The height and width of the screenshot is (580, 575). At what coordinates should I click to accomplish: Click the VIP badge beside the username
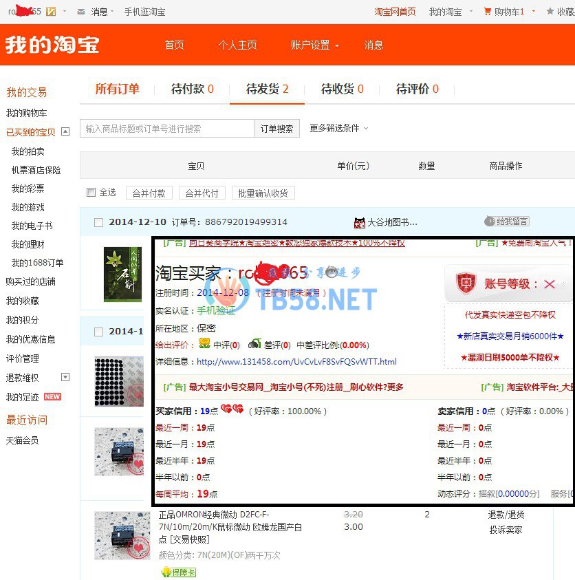(x=51, y=12)
